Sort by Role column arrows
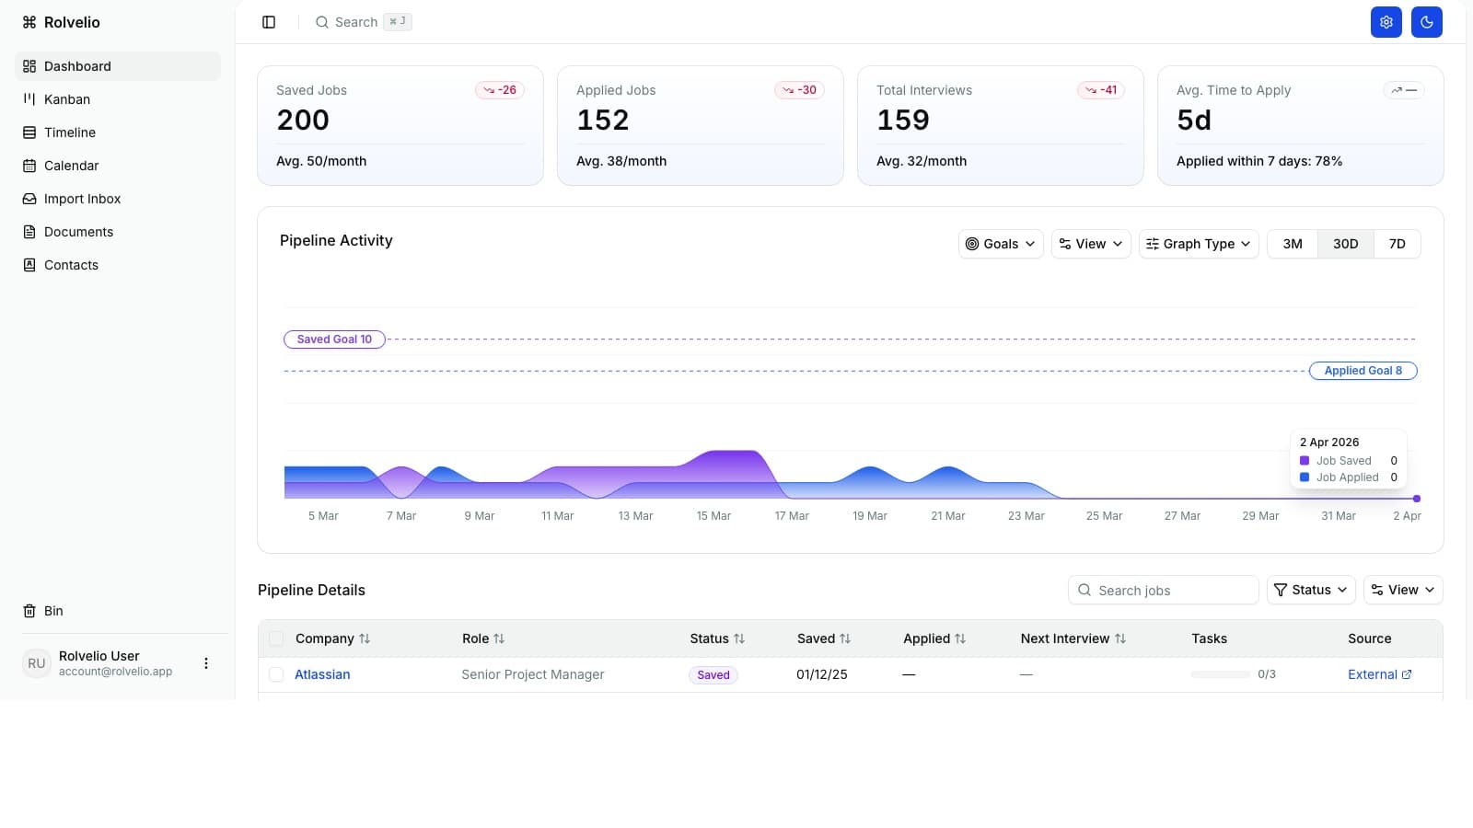 tap(499, 638)
